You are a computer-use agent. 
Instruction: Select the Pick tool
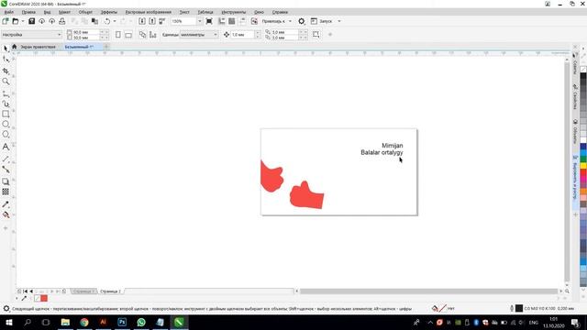click(6, 49)
